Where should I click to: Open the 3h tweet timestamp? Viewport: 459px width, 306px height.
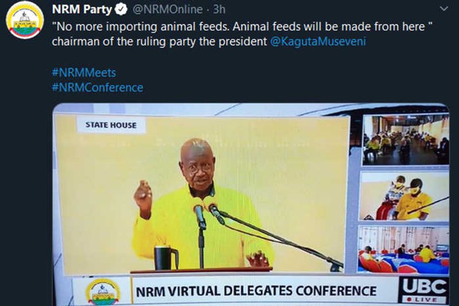(x=219, y=10)
